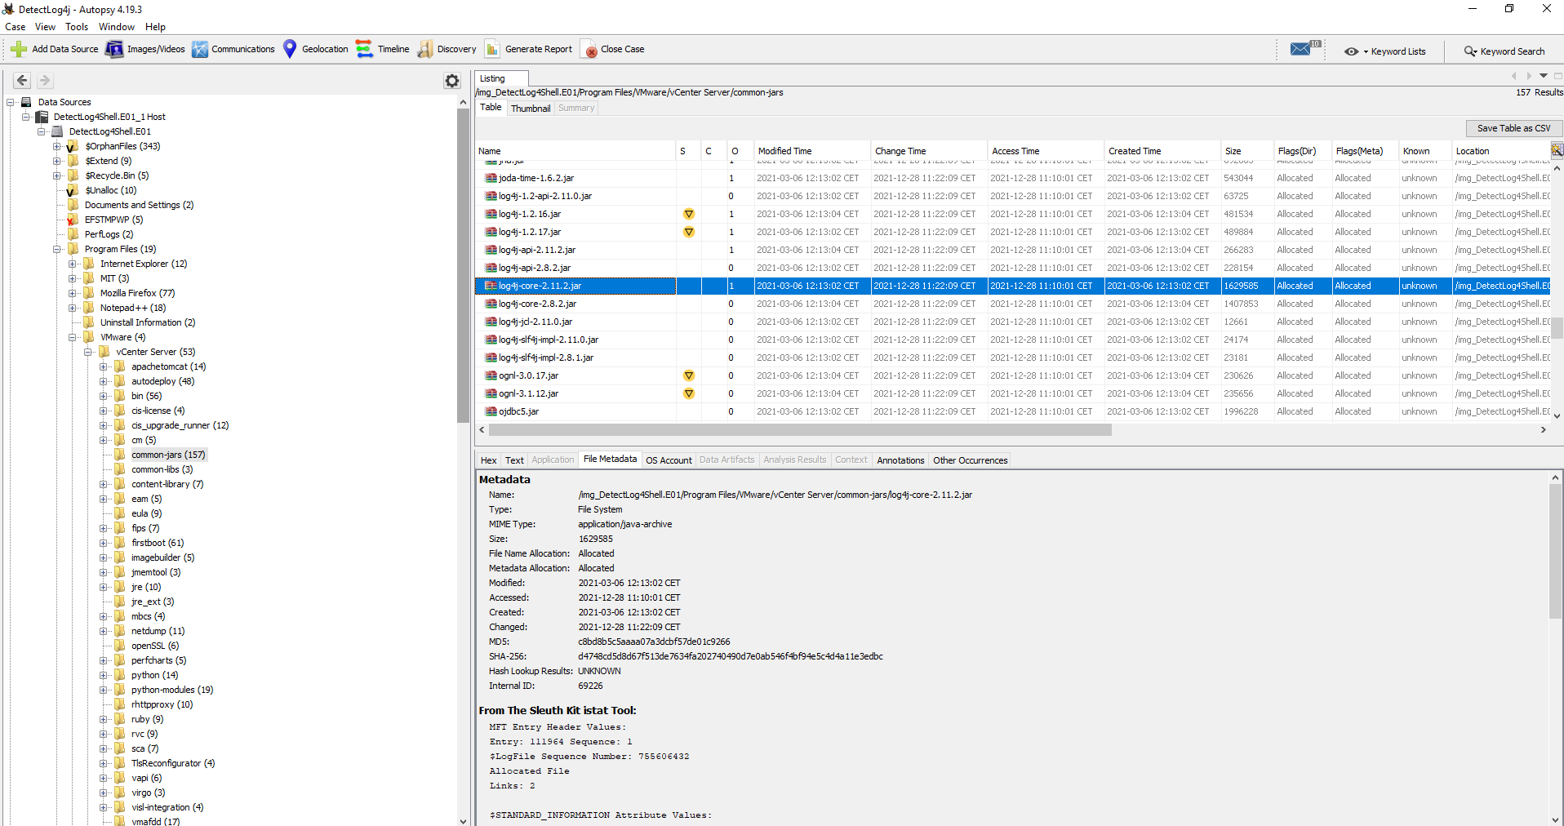The image size is (1564, 826).
Task: Switch to the Hex content tab
Action: coord(488,460)
